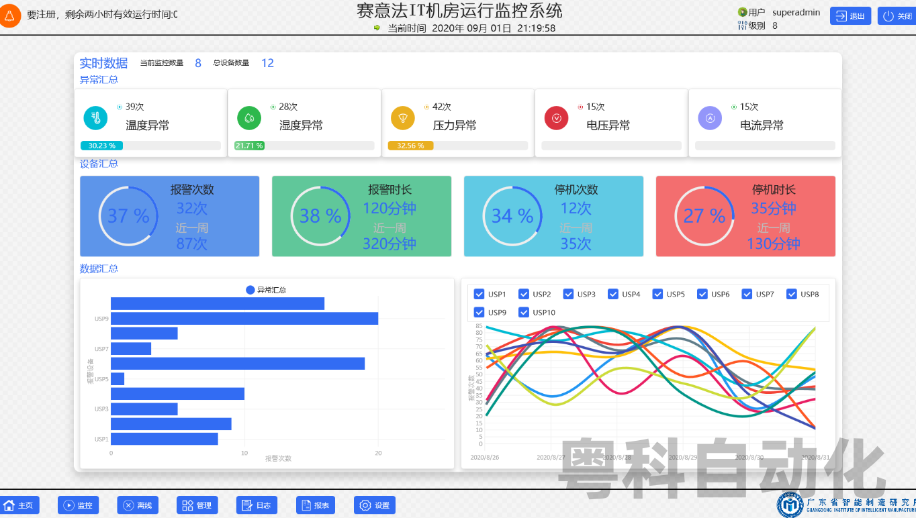Hide the USP8 data series

[x=792, y=294]
